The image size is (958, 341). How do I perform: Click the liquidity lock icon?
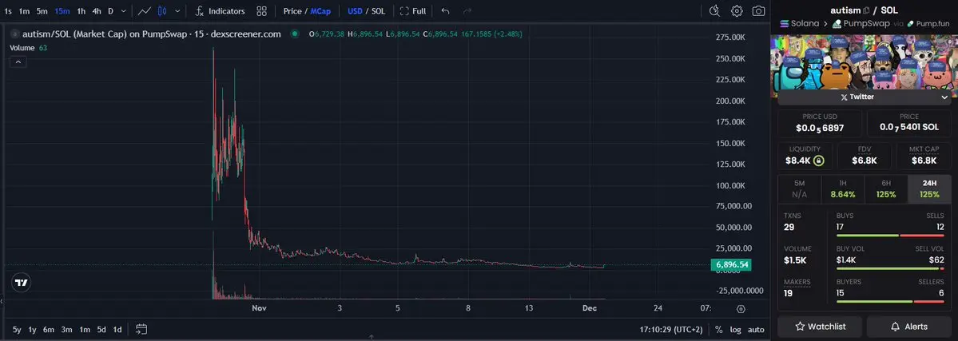point(819,161)
